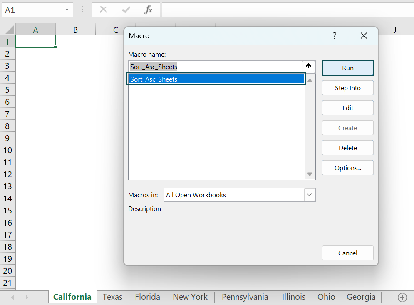Click the Insert Function fx icon
This screenshot has height=305, width=414.
(149, 10)
